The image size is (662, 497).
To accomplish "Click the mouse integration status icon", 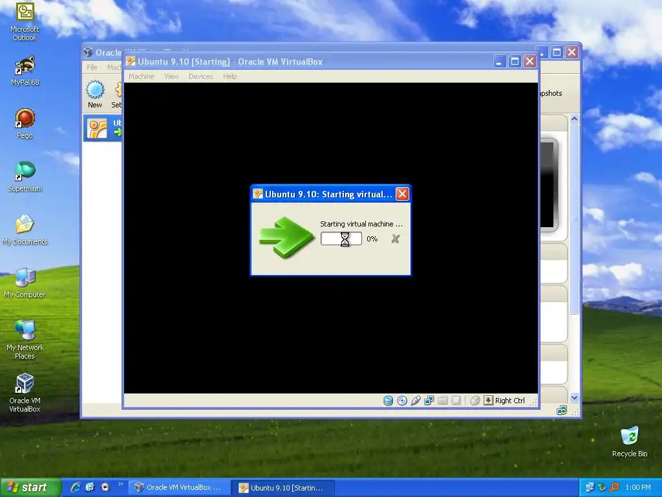I will pyautogui.click(x=475, y=400).
